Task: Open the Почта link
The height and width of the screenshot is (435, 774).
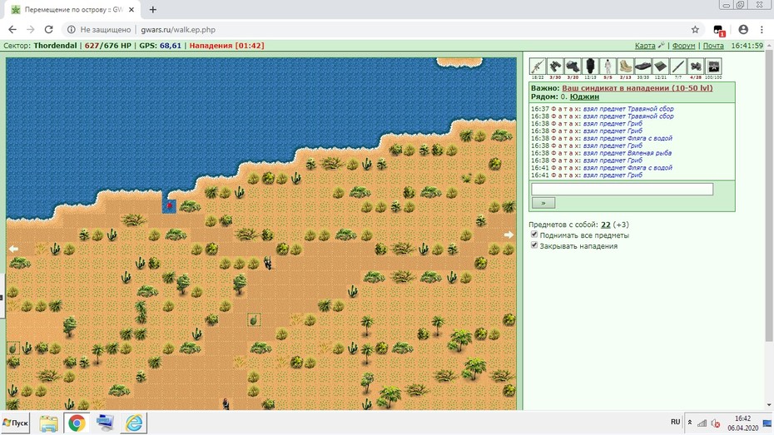Action: 713,46
